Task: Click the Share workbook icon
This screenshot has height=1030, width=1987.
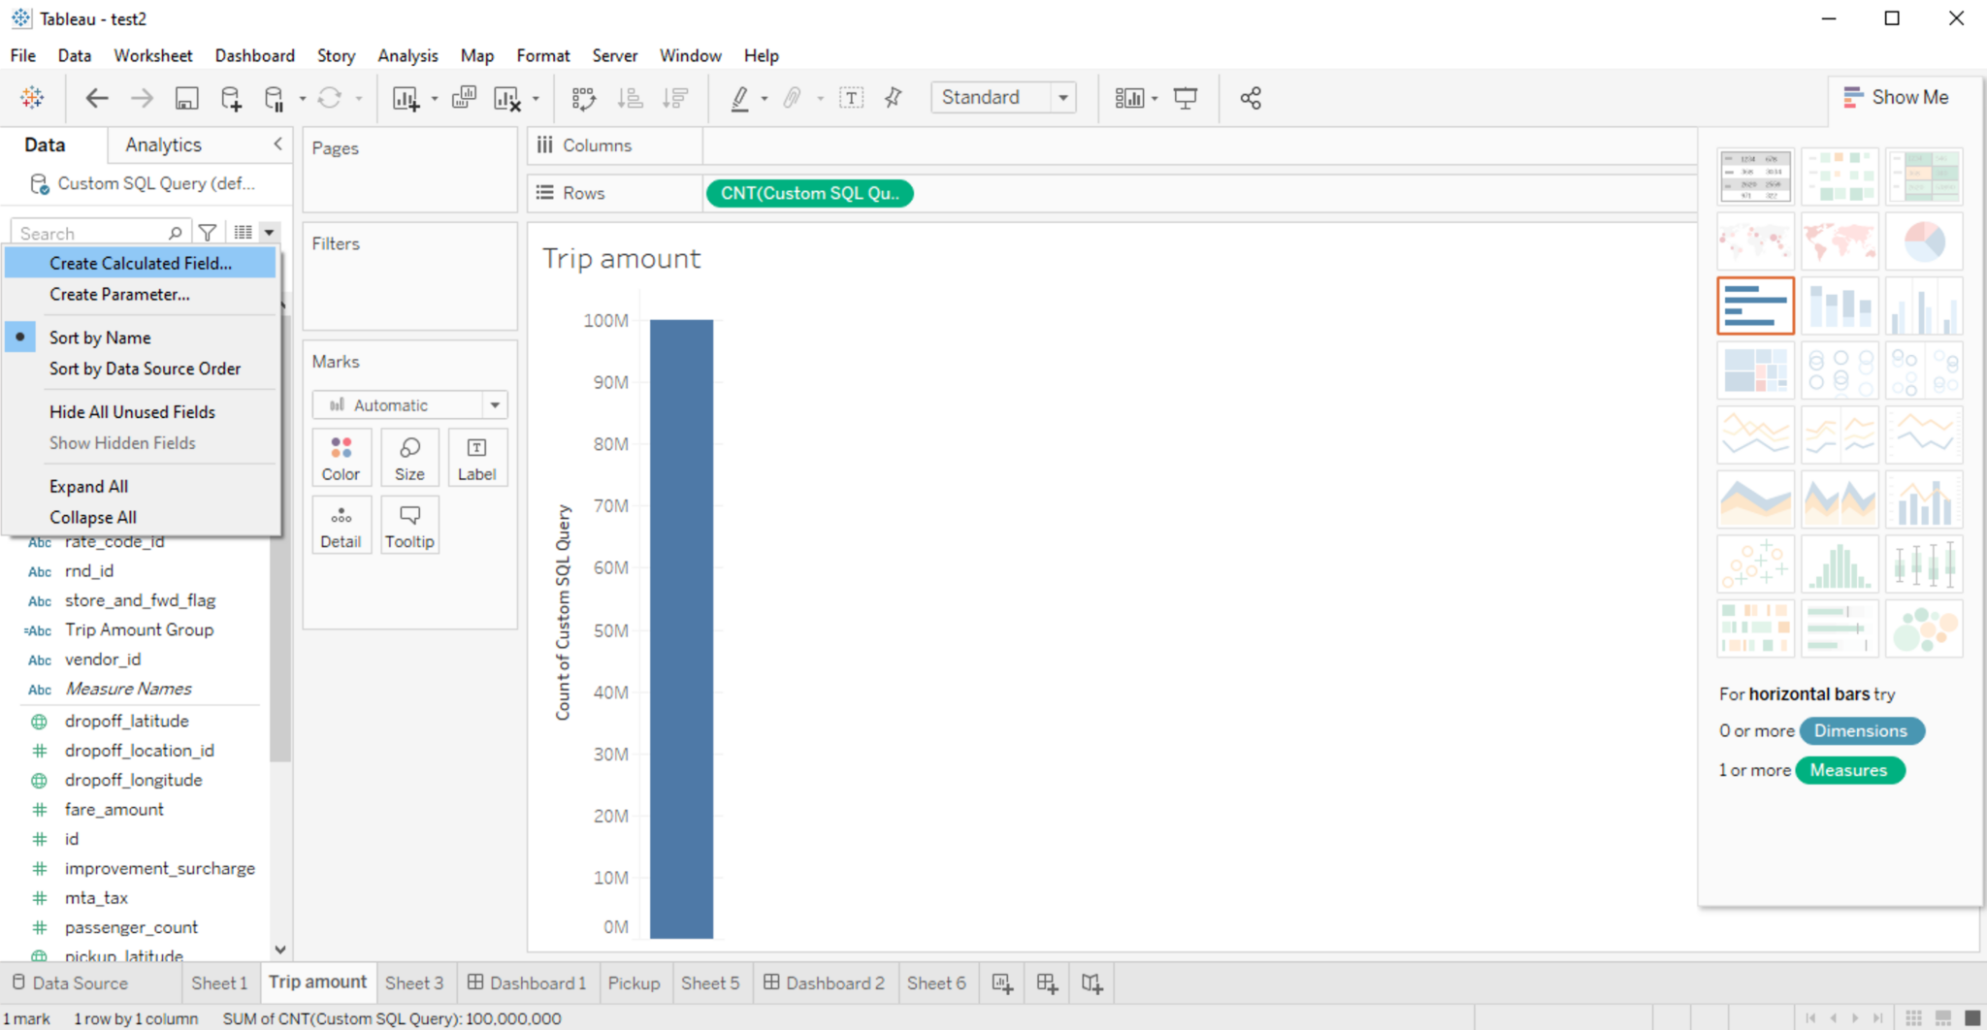Action: coord(1251,98)
